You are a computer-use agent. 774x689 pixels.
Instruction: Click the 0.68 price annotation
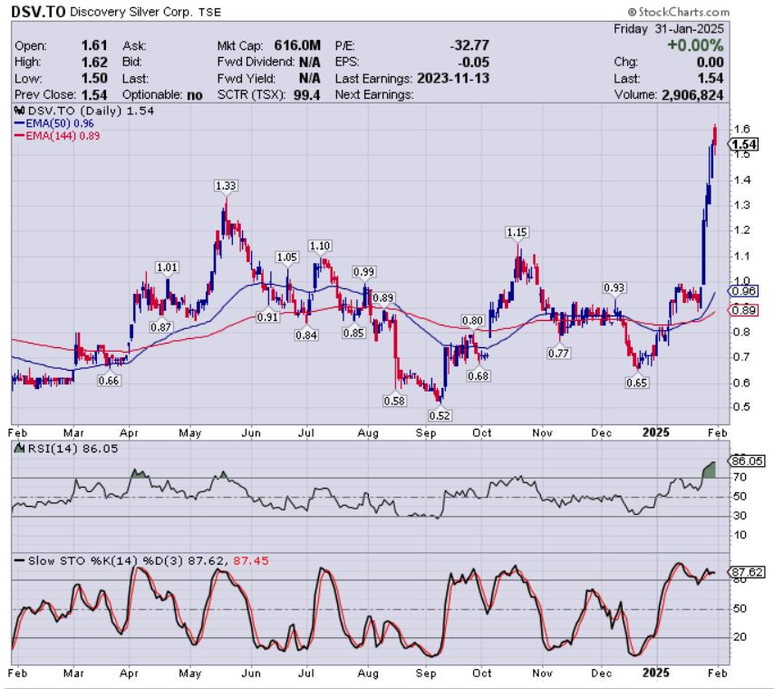click(479, 376)
